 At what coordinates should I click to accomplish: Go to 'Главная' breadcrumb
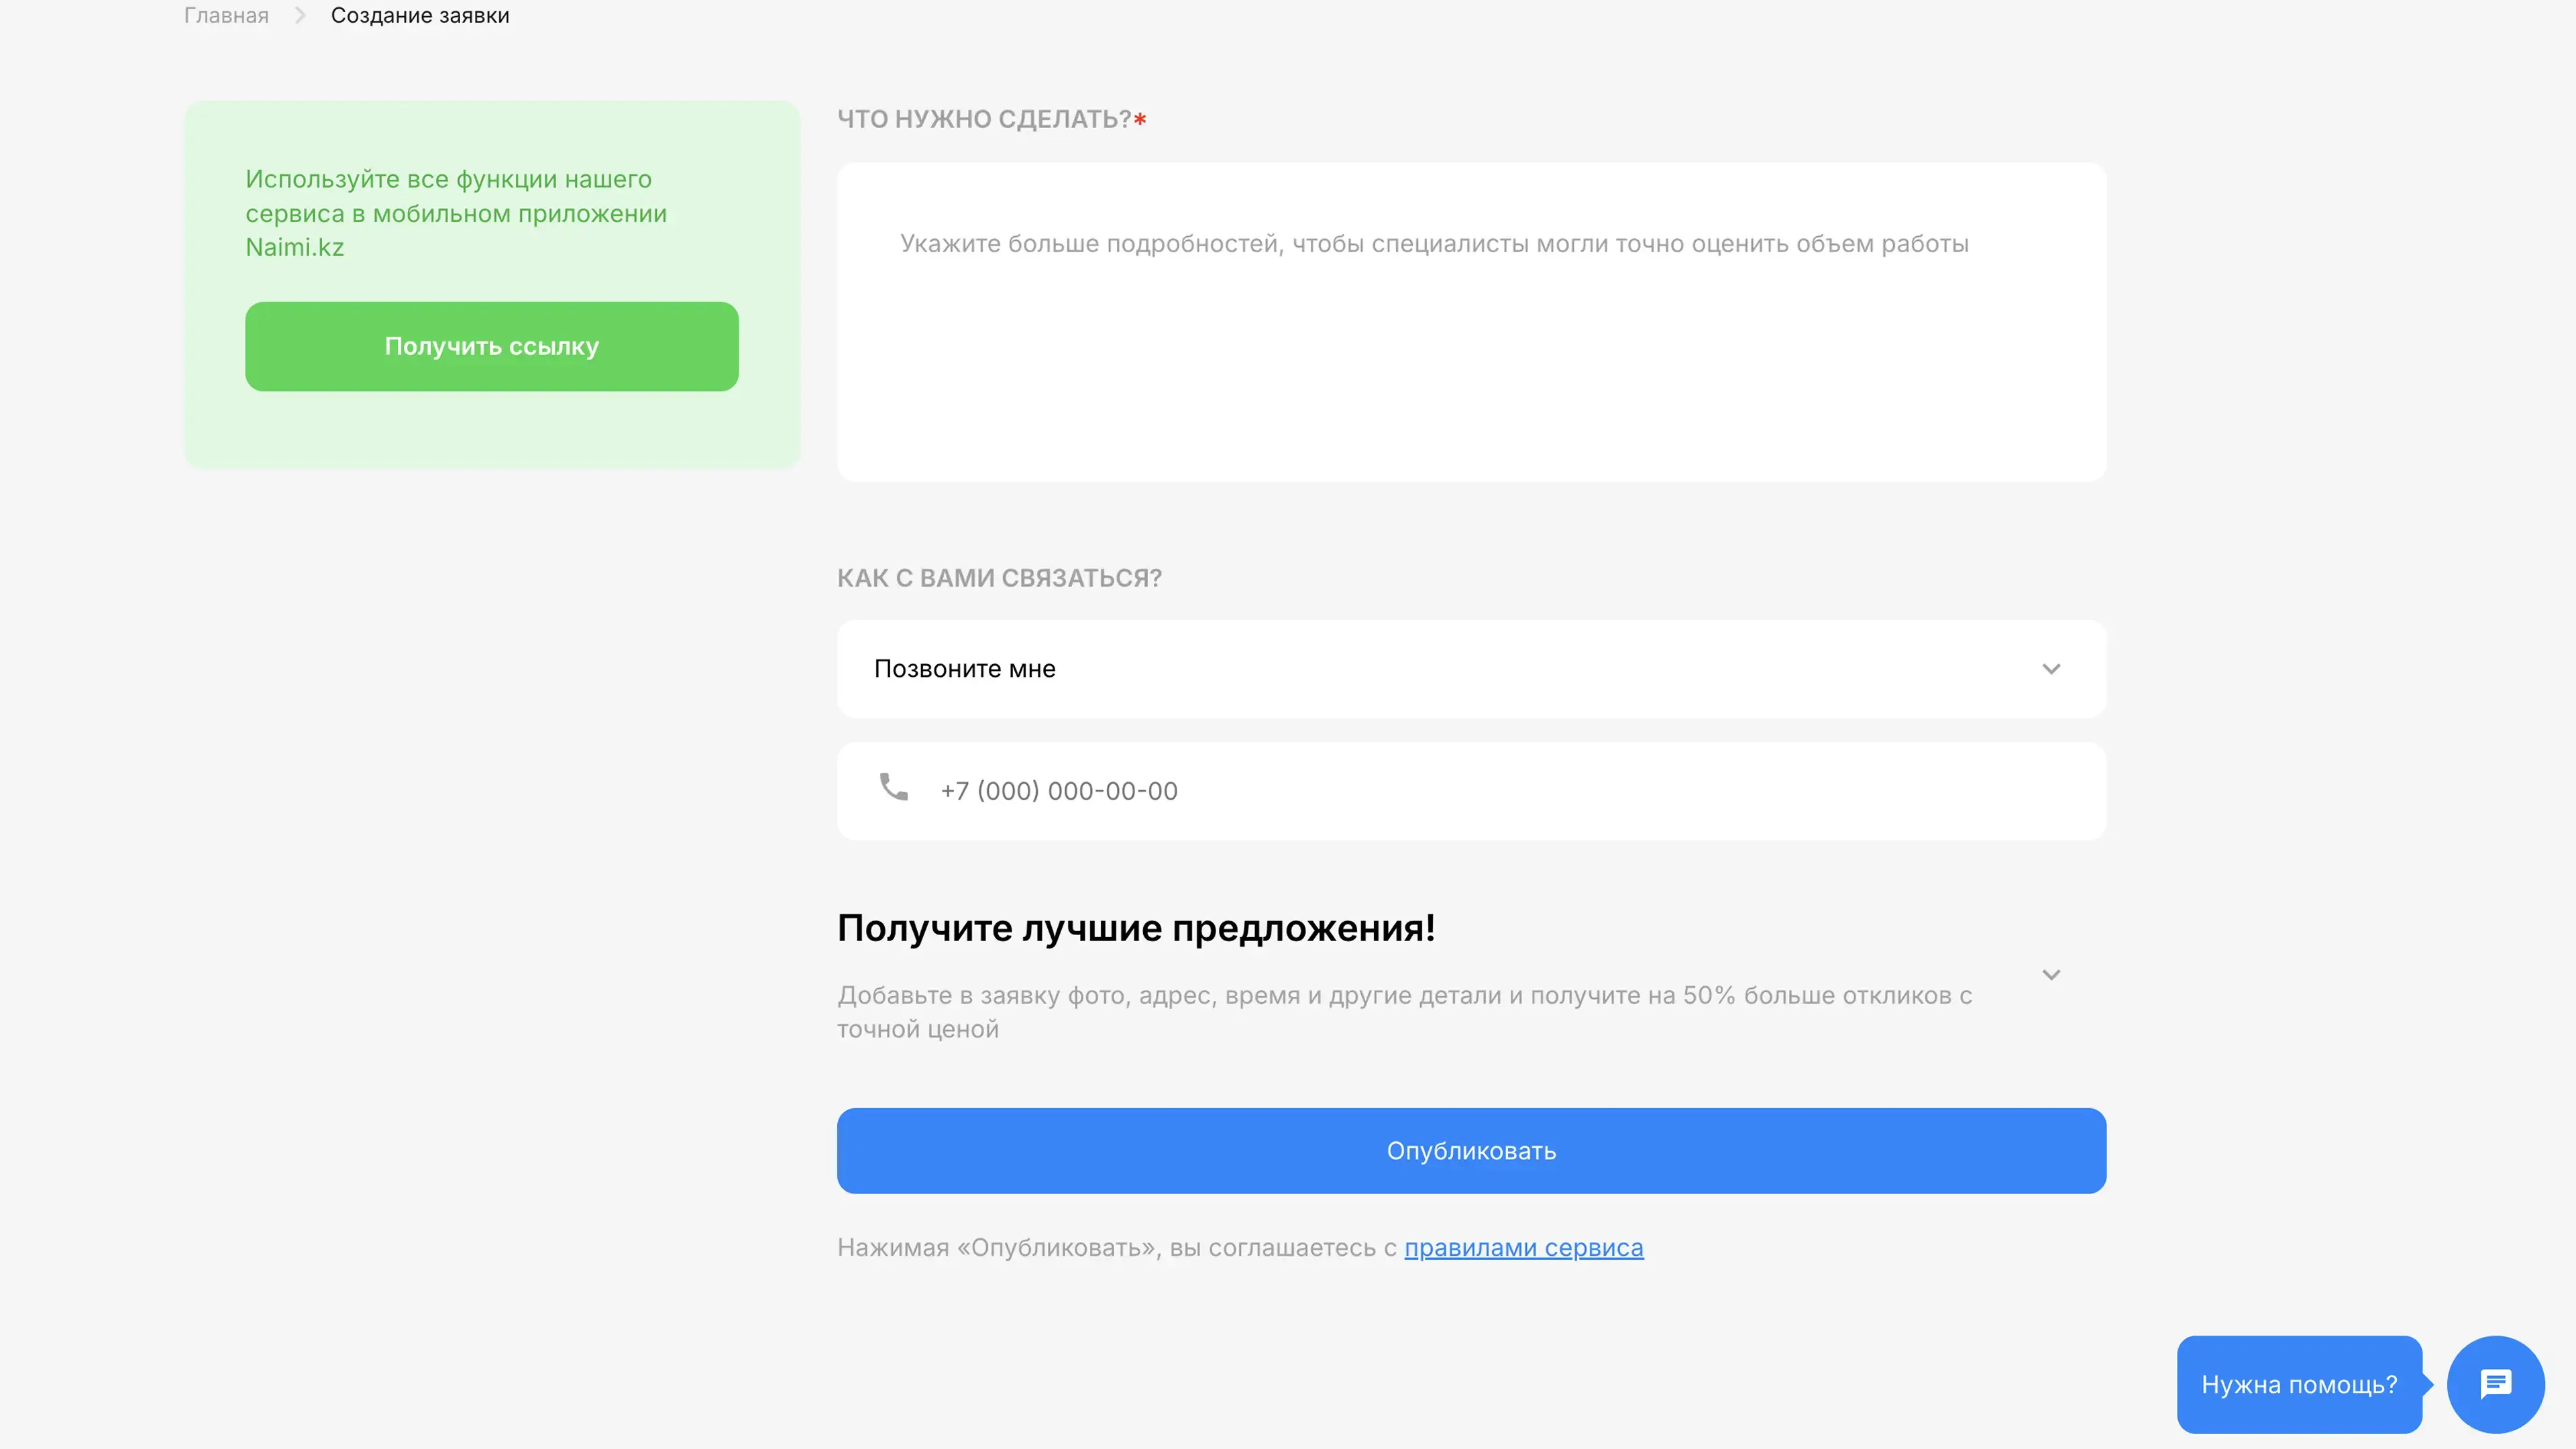tap(226, 15)
